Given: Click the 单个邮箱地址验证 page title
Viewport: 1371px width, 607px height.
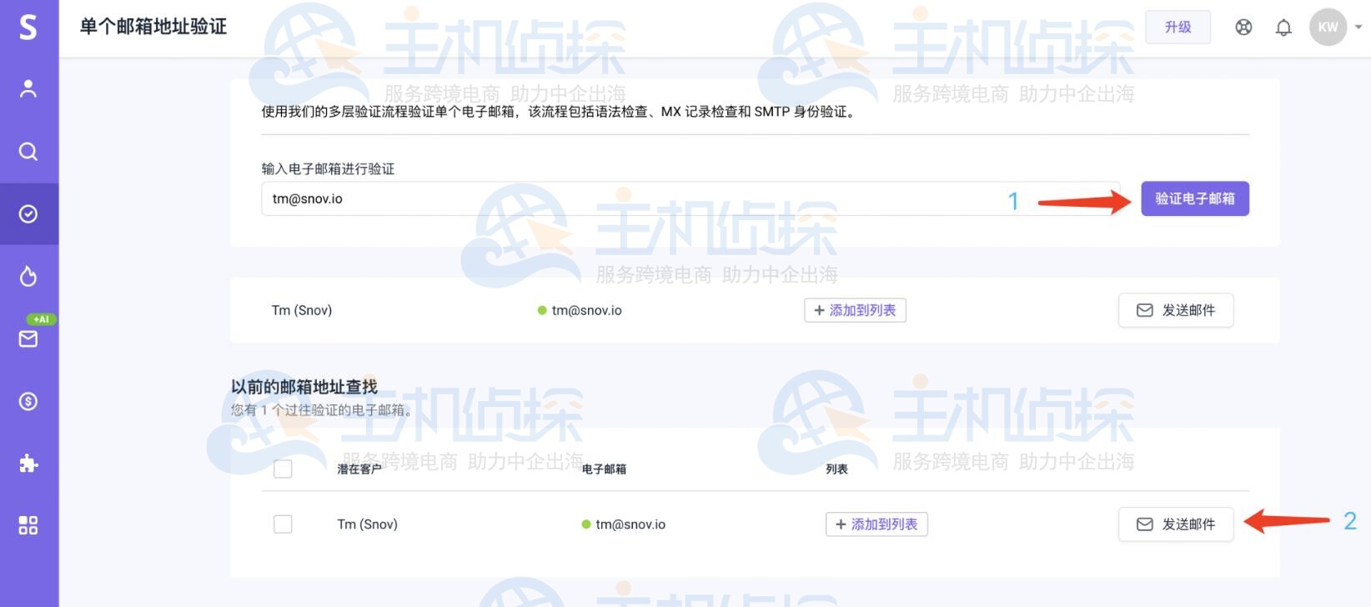Looking at the screenshot, I should tap(153, 27).
